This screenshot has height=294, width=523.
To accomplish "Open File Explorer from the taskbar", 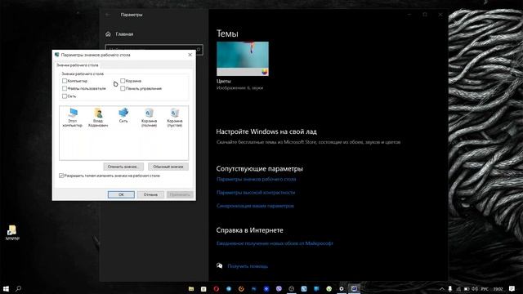I will 191,288.
